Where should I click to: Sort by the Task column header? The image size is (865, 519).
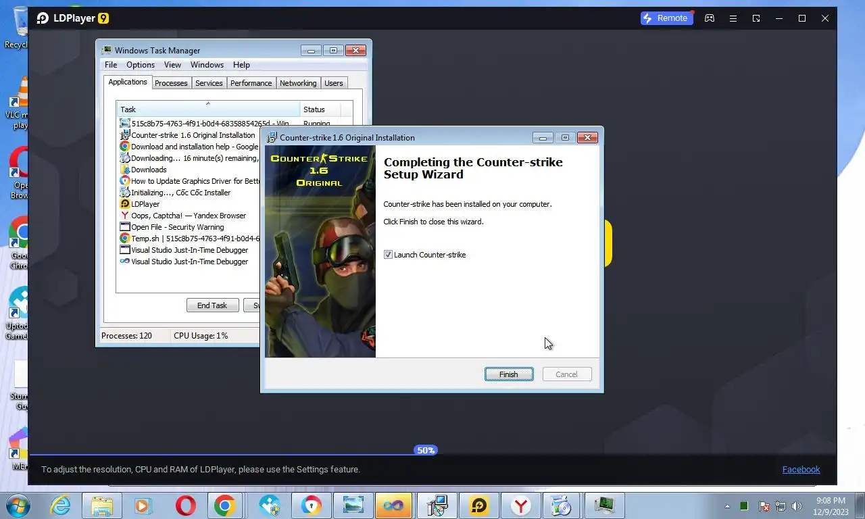tap(209, 109)
